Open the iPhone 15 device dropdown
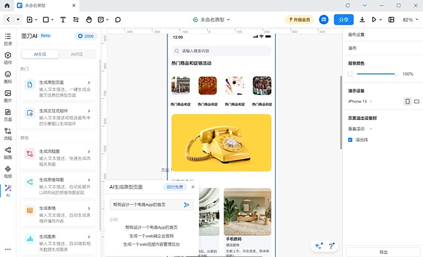Screen dimensions: 423x257 [x=360, y=101]
